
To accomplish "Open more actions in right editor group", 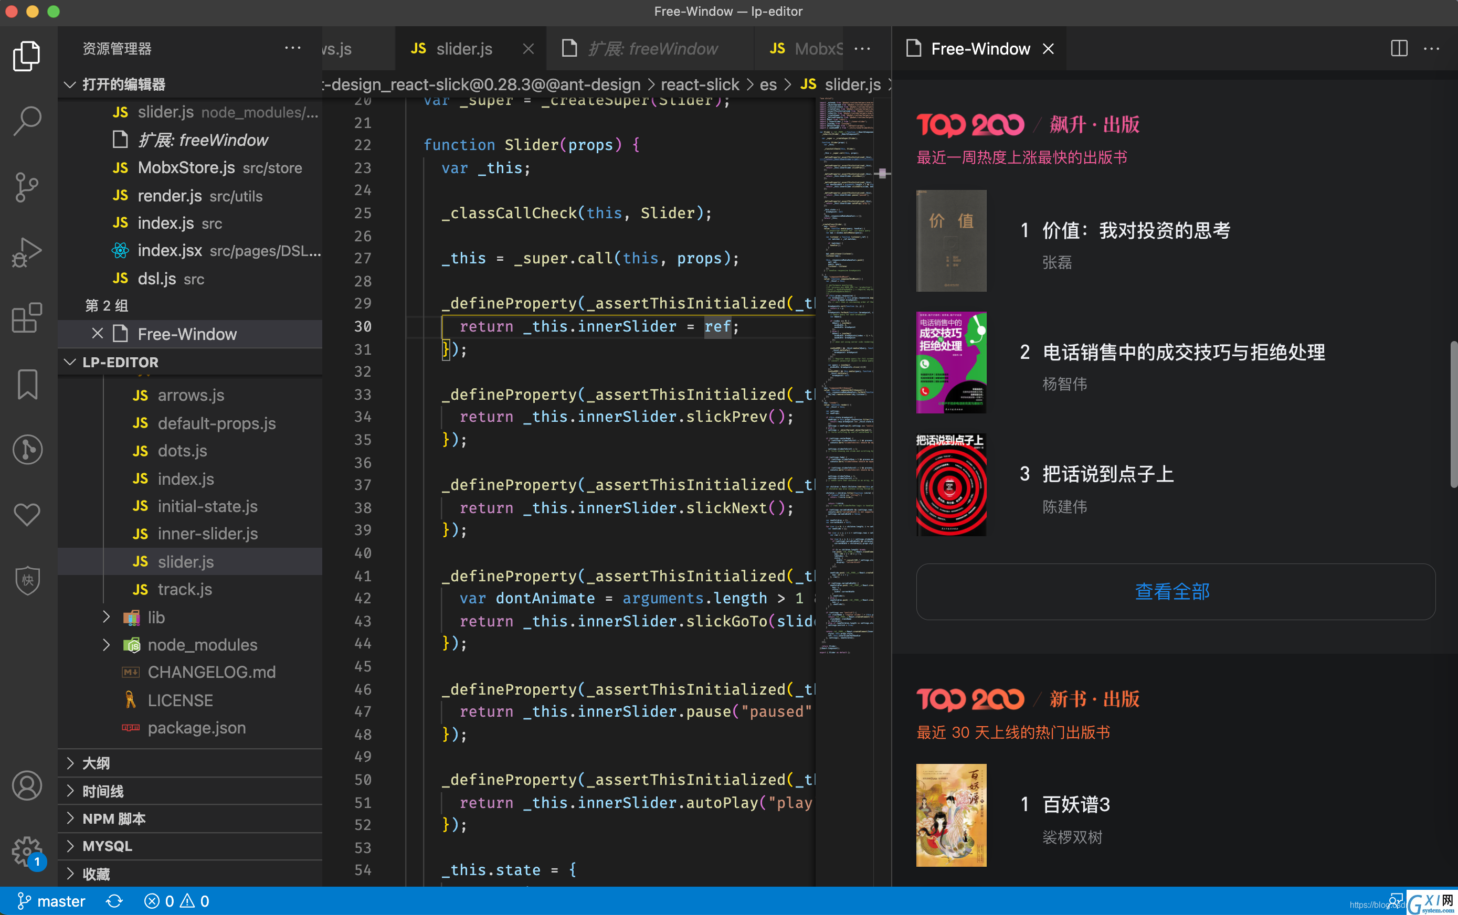I will click(x=1432, y=48).
